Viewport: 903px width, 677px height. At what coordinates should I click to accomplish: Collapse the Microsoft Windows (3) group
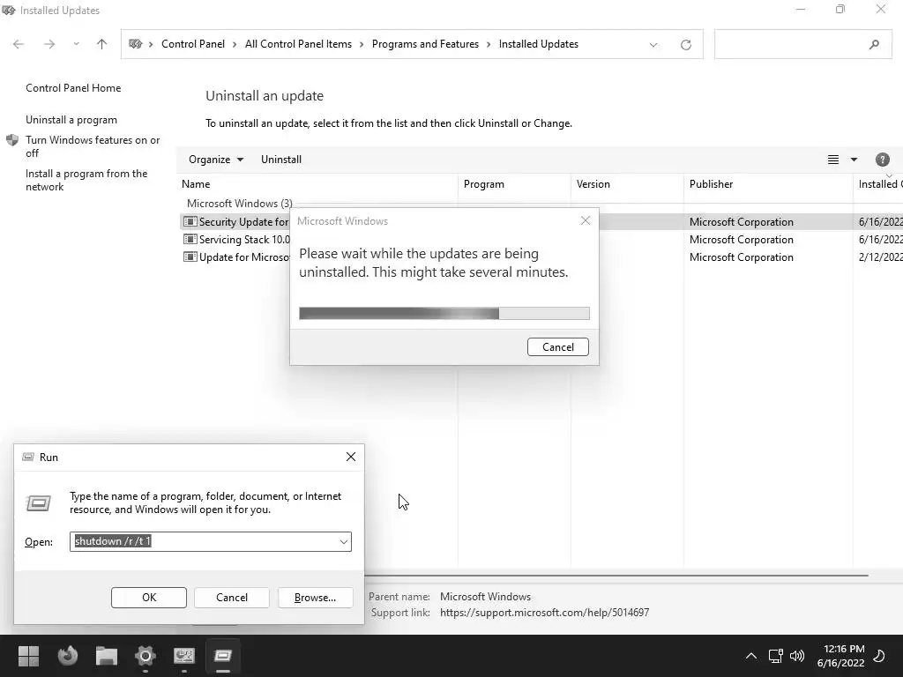240,204
